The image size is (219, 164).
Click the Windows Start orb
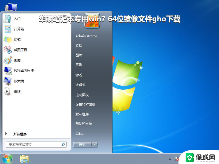click(x=7, y=159)
